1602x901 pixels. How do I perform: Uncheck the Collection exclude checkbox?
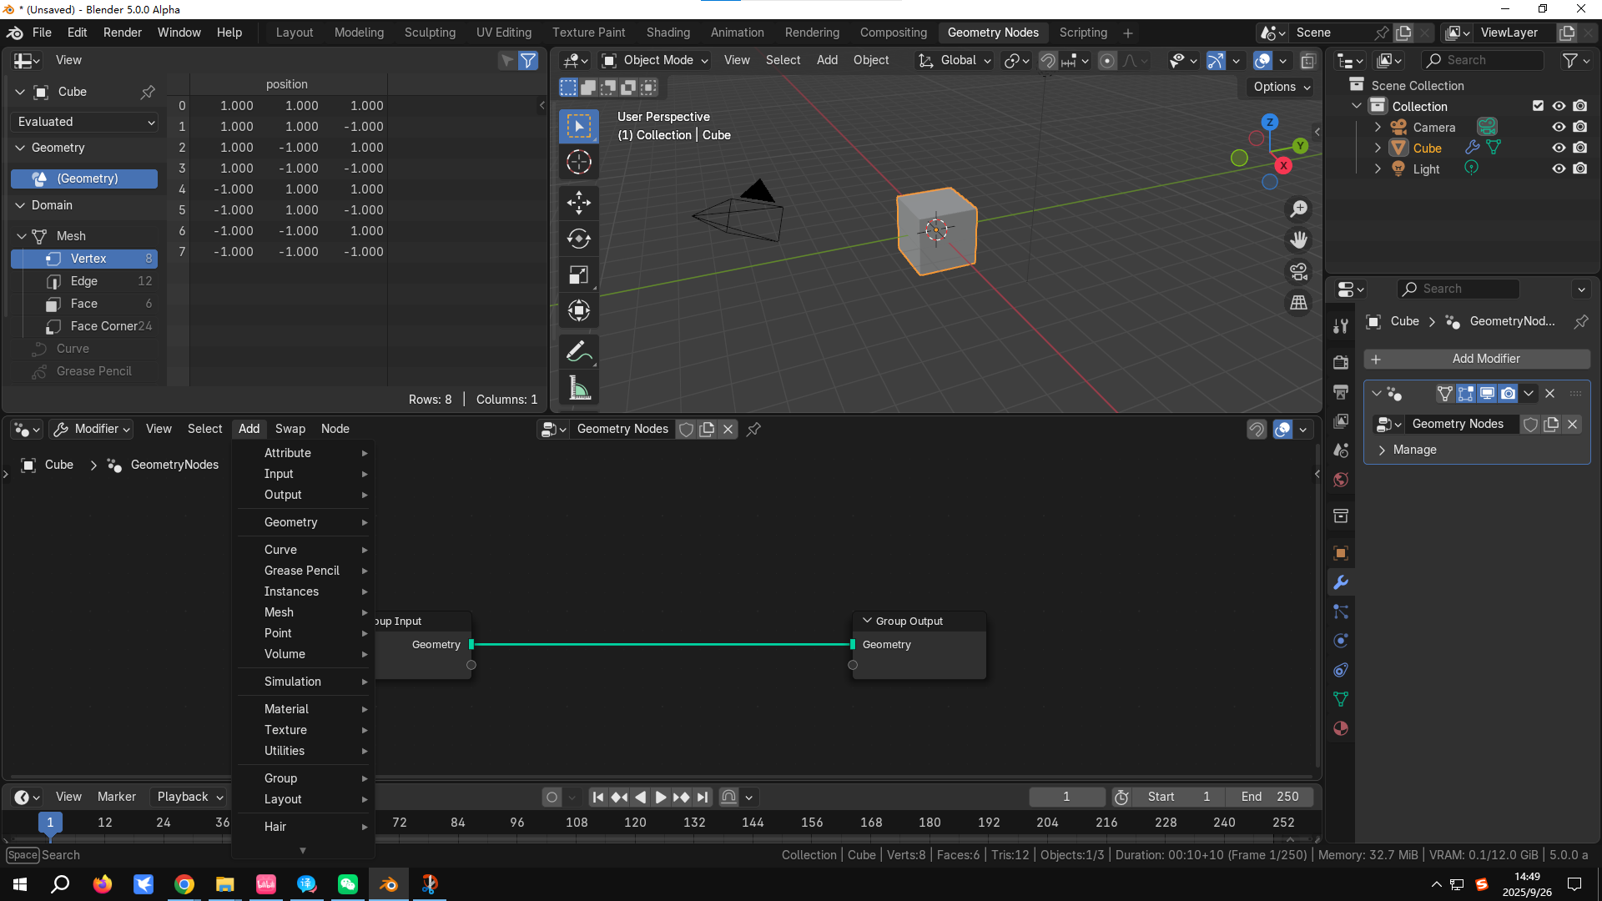click(1538, 106)
